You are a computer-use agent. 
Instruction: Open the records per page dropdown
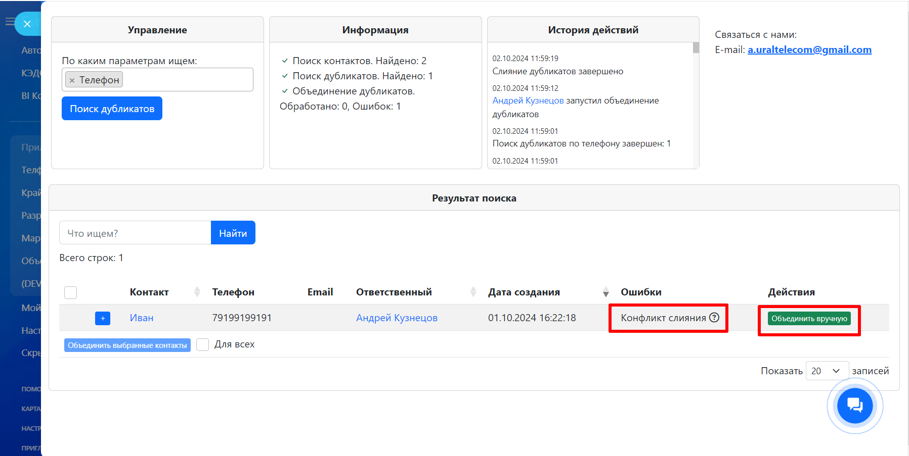(827, 371)
